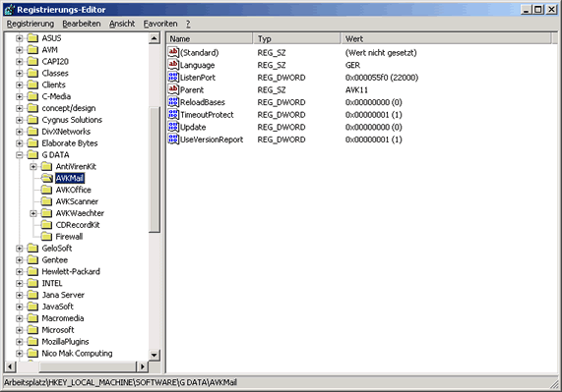562x392 pixels.
Task: Click the open AVKMail folder icon
Action: [46, 178]
